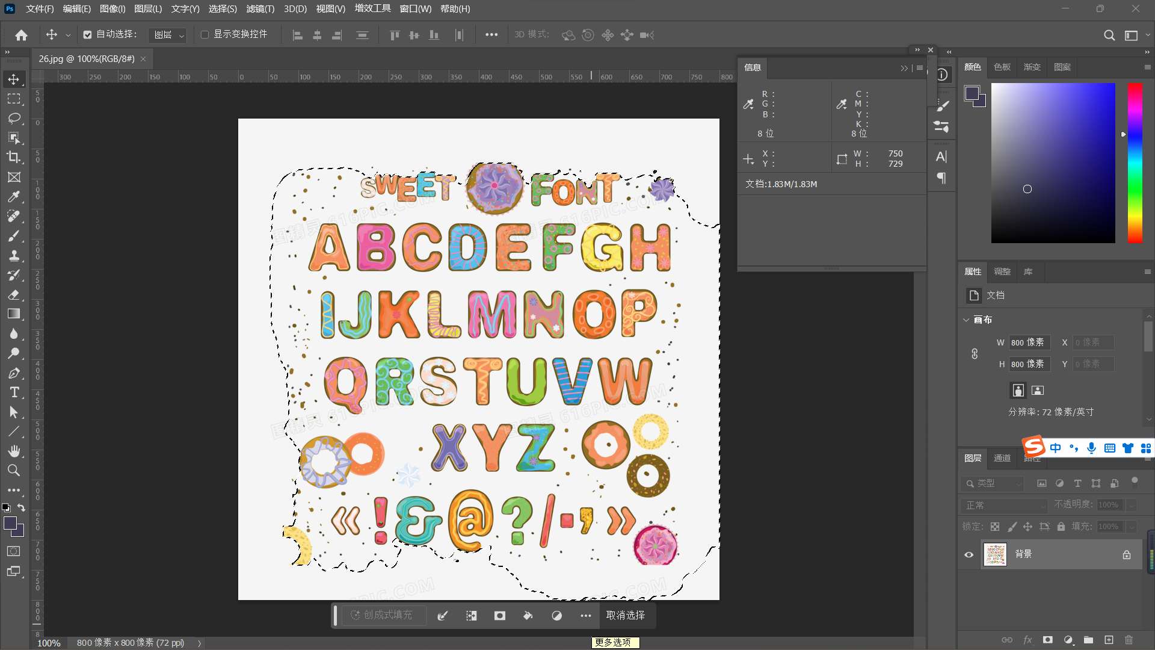Switch to the 色板 tab
The image size is (1155, 650).
[1002, 67]
